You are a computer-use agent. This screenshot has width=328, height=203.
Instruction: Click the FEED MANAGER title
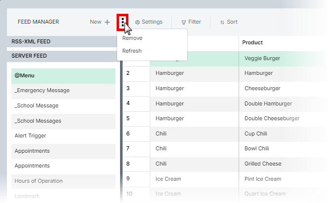[38, 22]
